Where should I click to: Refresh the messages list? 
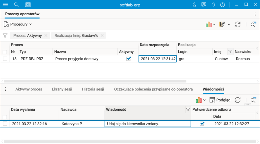pyautogui.click(x=237, y=100)
